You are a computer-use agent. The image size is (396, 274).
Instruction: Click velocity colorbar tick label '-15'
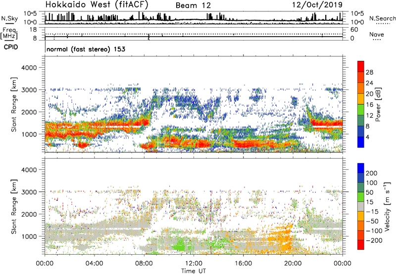(372, 211)
